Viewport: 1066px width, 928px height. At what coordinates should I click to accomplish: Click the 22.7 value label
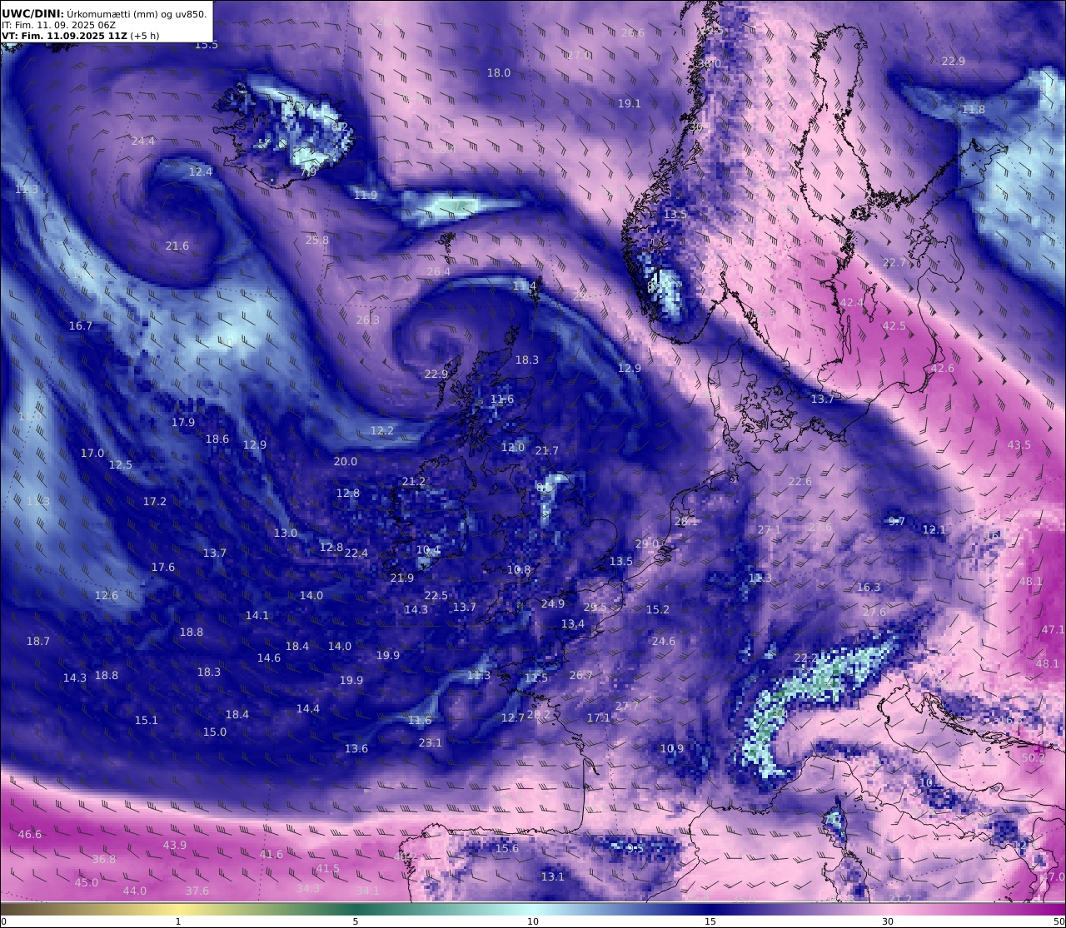click(x=894, y=262)
